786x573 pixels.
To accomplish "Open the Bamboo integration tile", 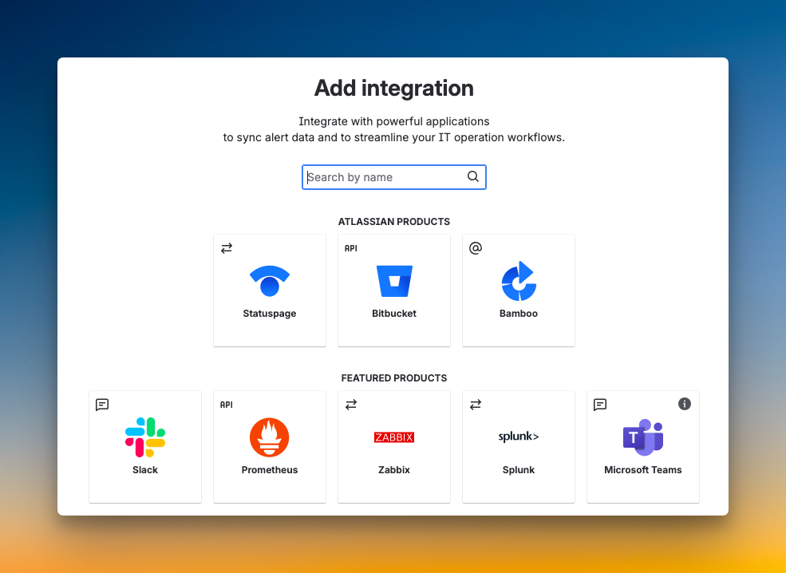I will [518, 290].
